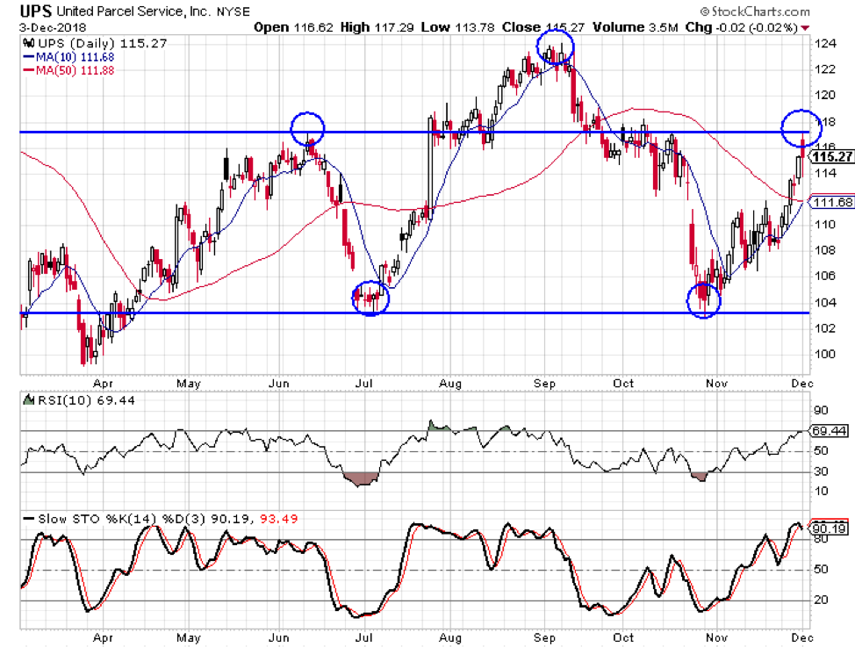Click the 30 level on the RSI scale

821,471
